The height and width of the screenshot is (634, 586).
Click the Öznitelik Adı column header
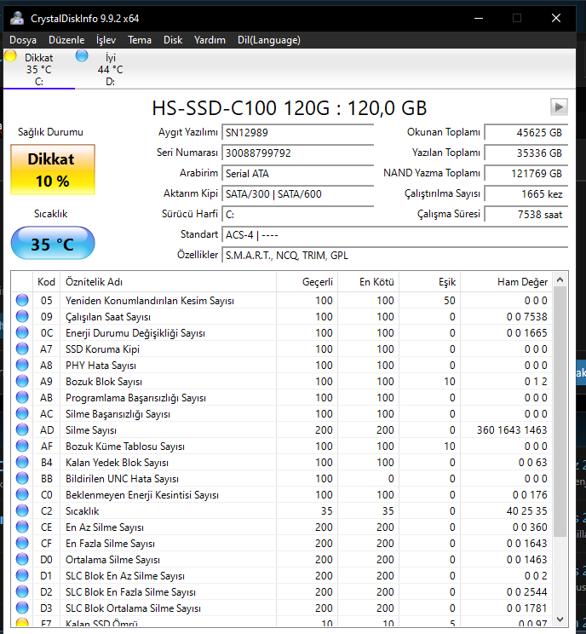[x=168, y=282]
